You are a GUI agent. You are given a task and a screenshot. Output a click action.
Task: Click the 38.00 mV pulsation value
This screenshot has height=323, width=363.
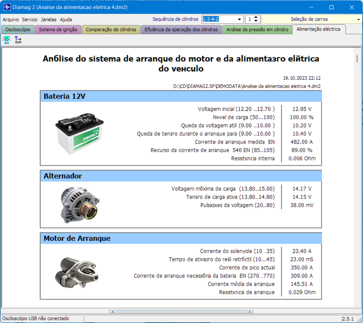coord(302,205)
